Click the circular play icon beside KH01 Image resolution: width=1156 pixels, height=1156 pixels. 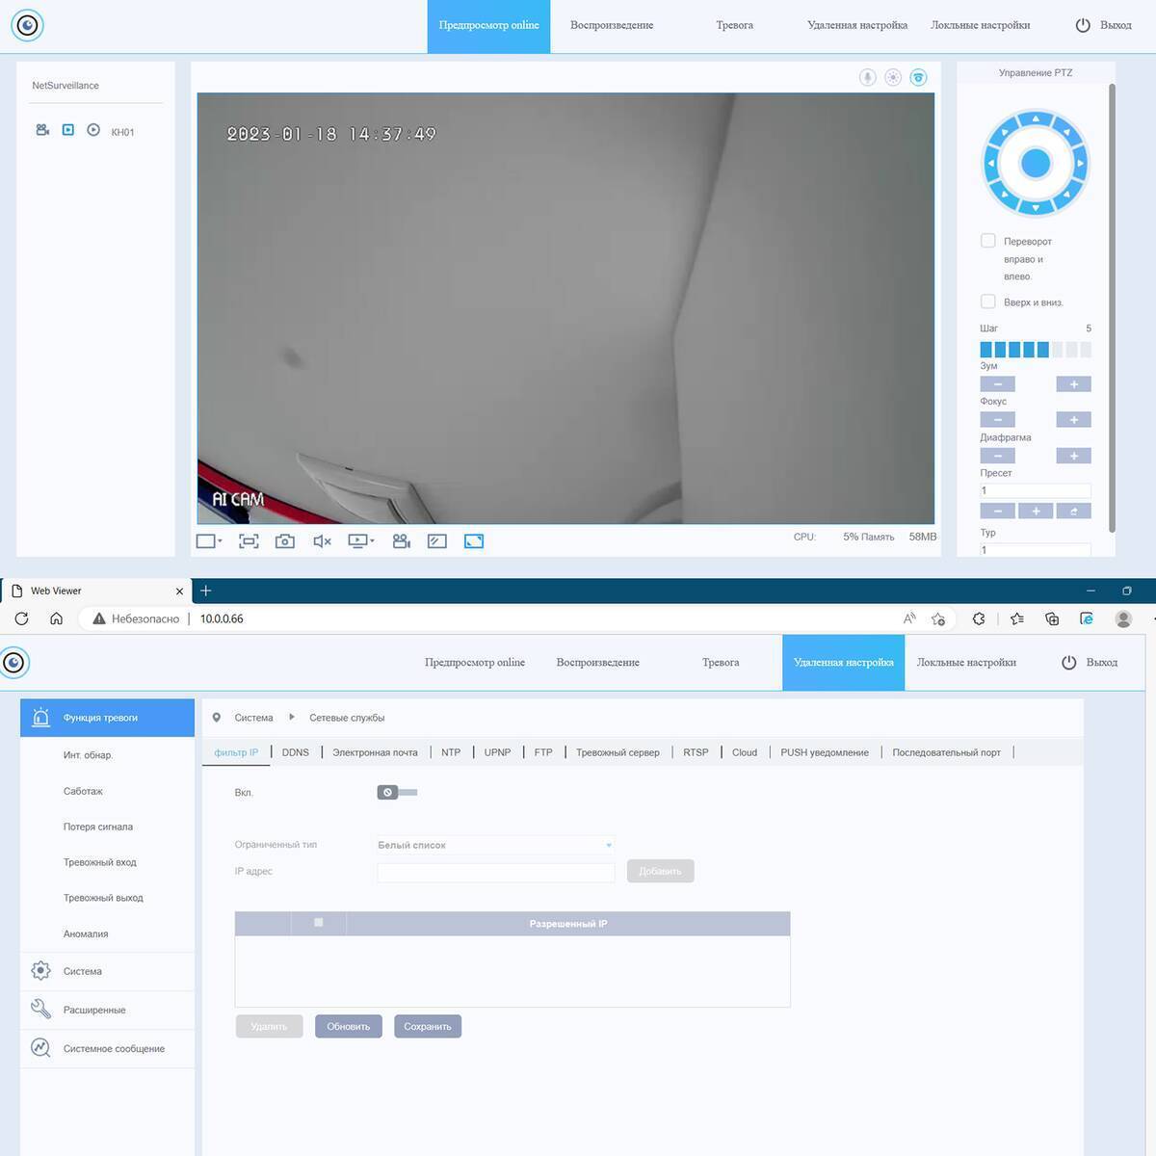(93, 130)
